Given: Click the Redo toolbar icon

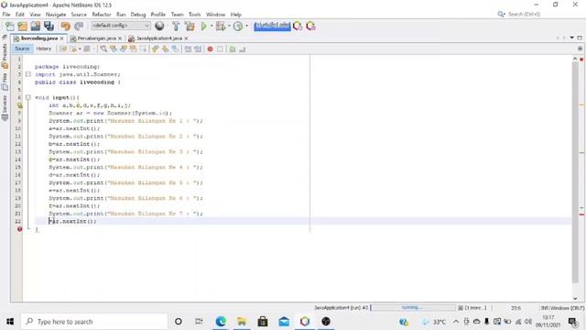Looking at the screenshot, I should click(x=79, y=27).
